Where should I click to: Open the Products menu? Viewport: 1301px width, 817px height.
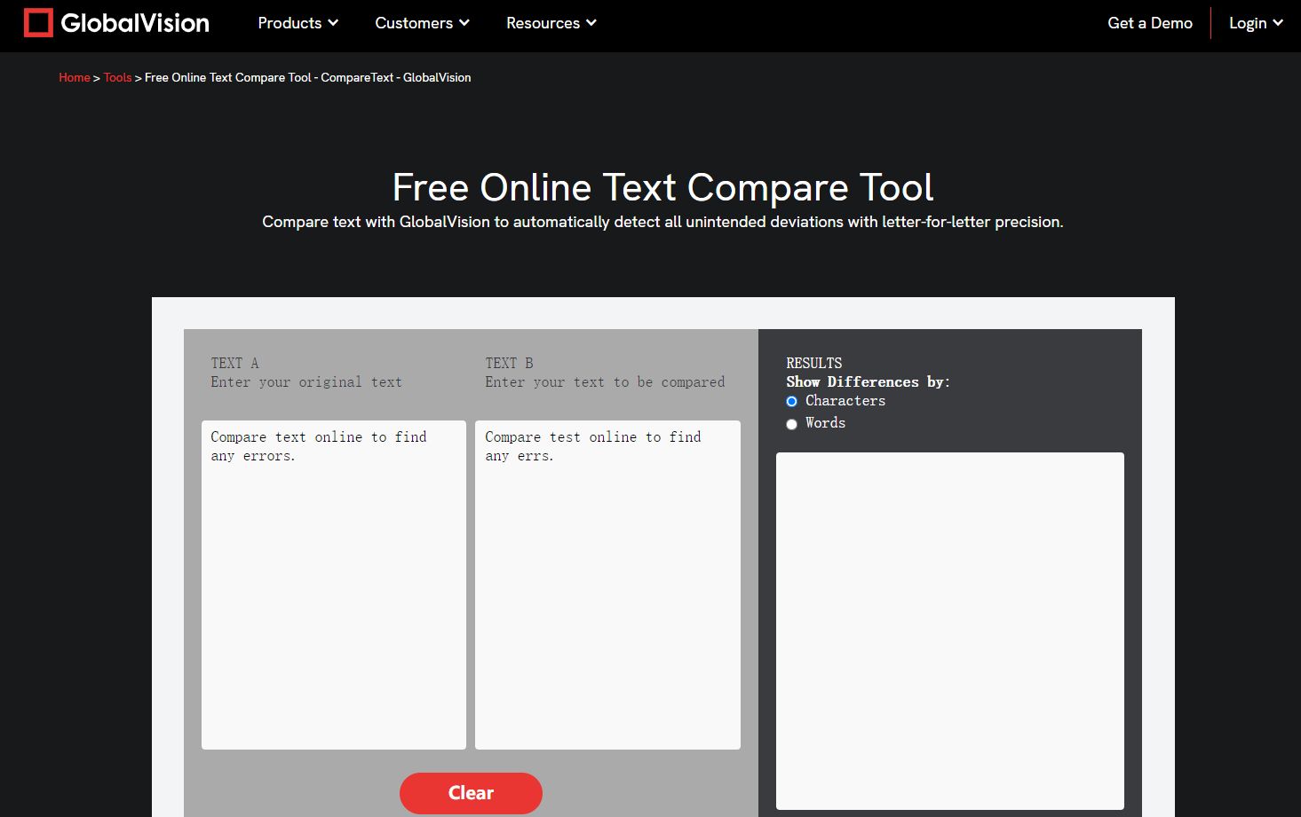pyautogui.click(x=297, y=23)
